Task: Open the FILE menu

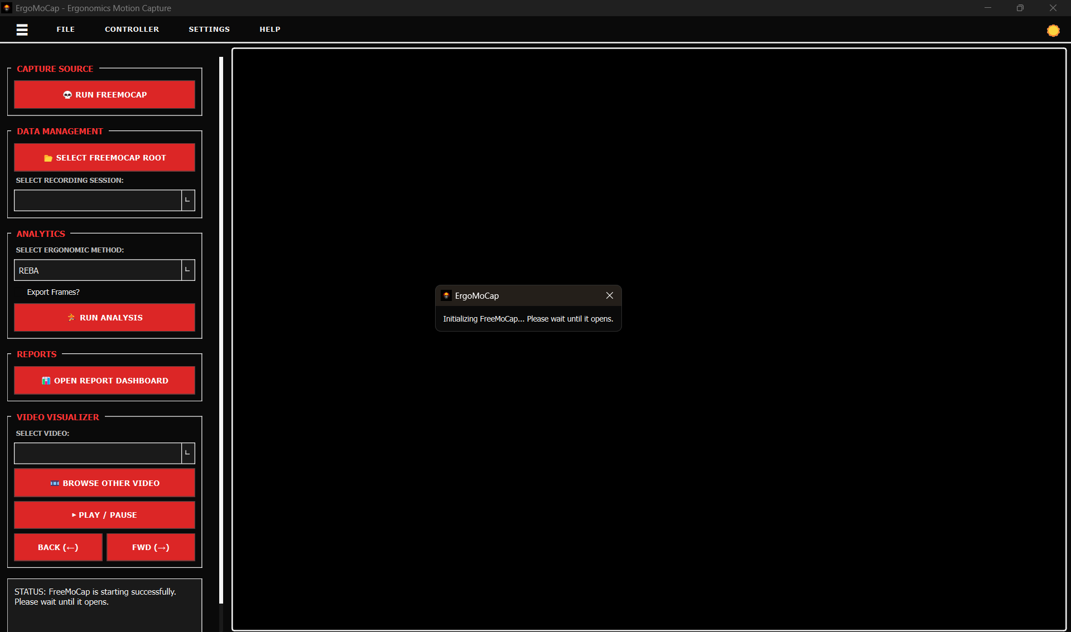Action: (x=65, y=30)
